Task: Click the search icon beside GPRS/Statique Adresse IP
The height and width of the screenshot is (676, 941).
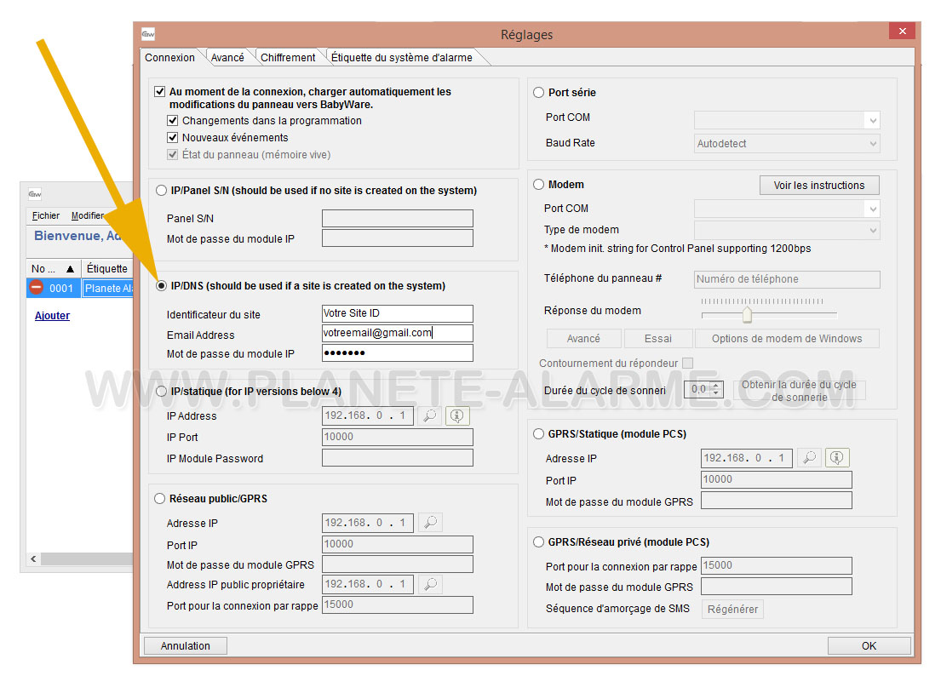Action: (x=810, y=458)
